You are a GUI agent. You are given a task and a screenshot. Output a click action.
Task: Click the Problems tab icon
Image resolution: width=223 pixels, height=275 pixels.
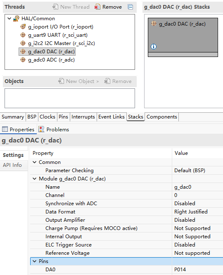click(x=41, y=129)
